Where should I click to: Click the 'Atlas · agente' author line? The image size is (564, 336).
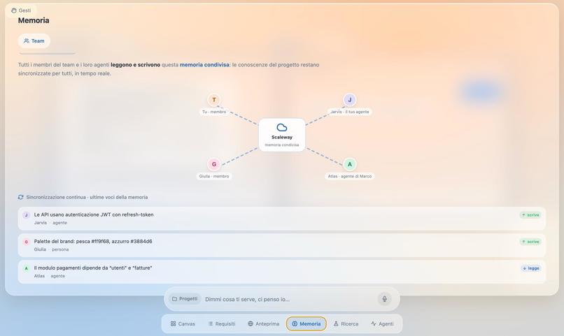(50, 276)
